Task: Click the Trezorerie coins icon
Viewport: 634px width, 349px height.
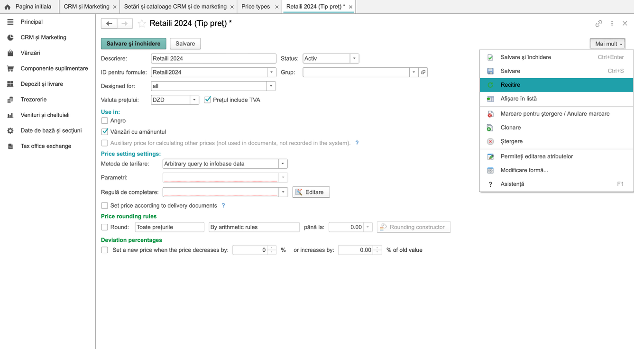Action: point(10,100)
